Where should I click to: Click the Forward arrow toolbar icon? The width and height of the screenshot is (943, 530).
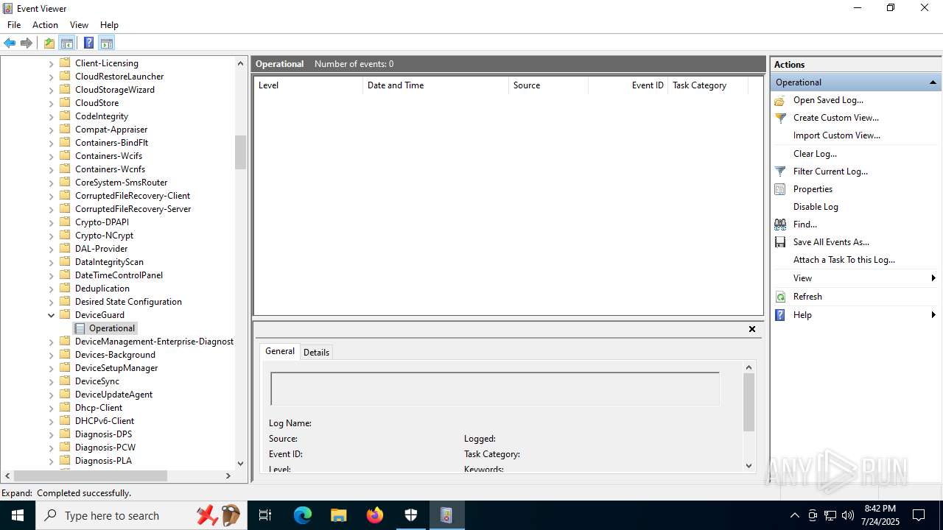click(27, 43)
